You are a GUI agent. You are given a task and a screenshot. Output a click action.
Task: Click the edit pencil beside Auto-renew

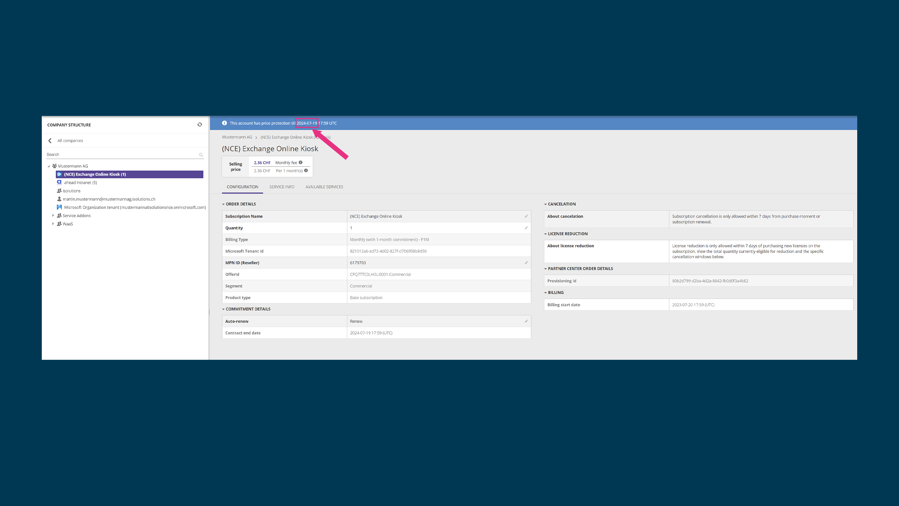point(526,321)
